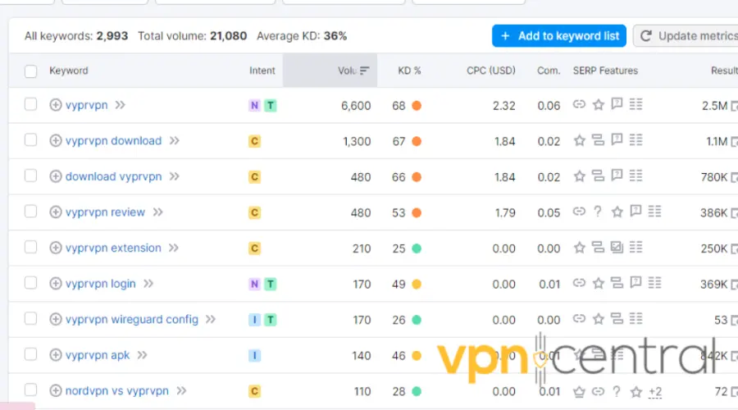Tick the vyprvpn extension checkbox
Screen dimensions: 738x410
(30, 247)
